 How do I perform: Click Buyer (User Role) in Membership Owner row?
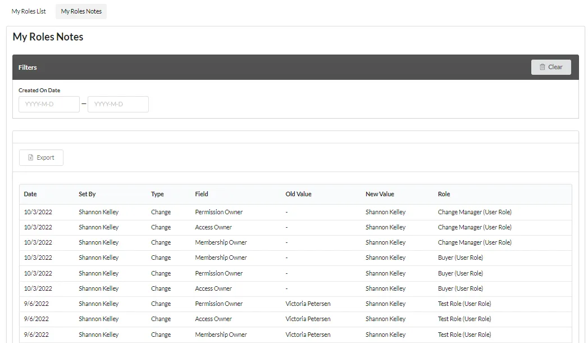coord(461,258)
